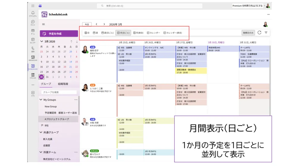
Task: Click 予定を作成 create event button
Action: click(x=59, y=34)
